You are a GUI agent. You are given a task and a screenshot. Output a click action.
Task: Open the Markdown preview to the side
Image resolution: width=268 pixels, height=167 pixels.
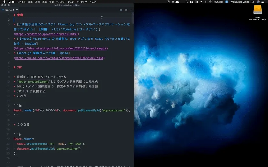[121, 10]
